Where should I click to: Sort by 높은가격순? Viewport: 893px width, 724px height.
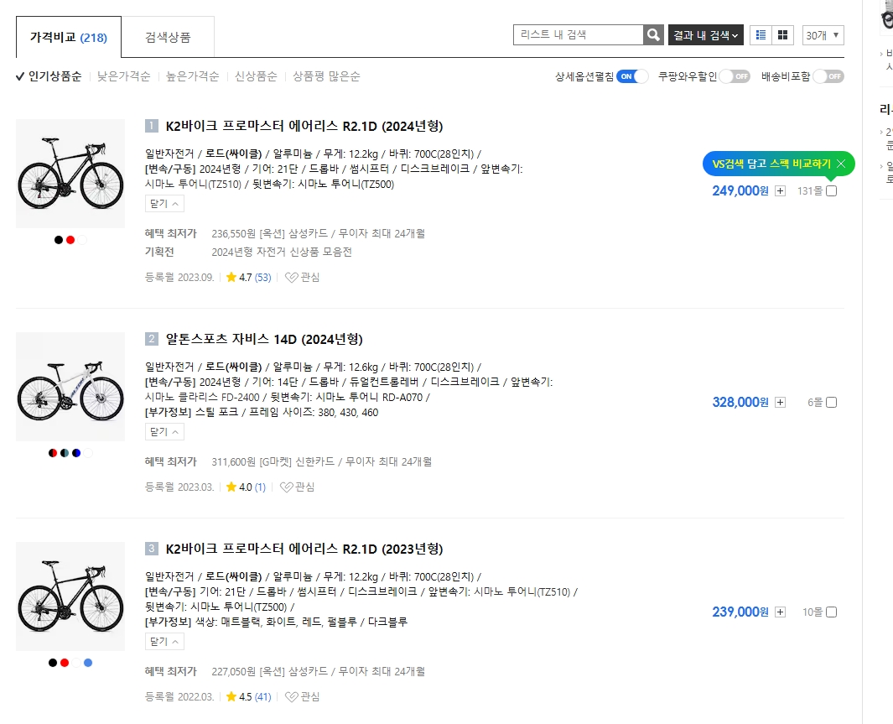(193, 76)
